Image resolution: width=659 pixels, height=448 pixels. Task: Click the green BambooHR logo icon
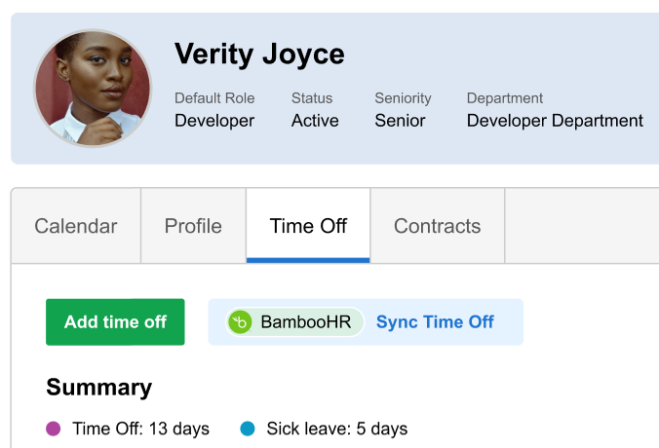click(x=240, y=322)
